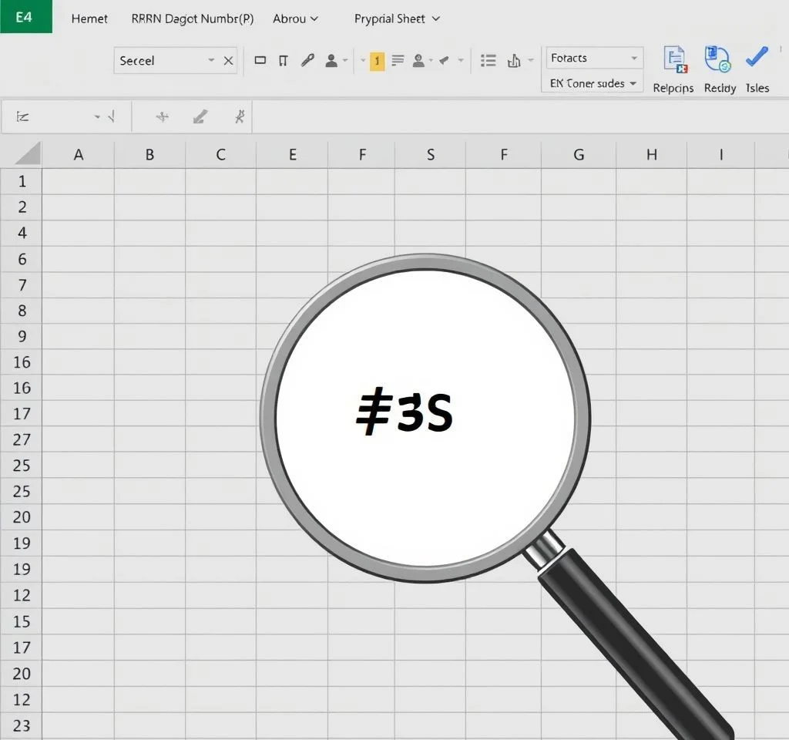The width and height of the screenshot is (789, 740).
Task: Open the Prypial Sheet dropdown menu
Action: coord(397,18)
